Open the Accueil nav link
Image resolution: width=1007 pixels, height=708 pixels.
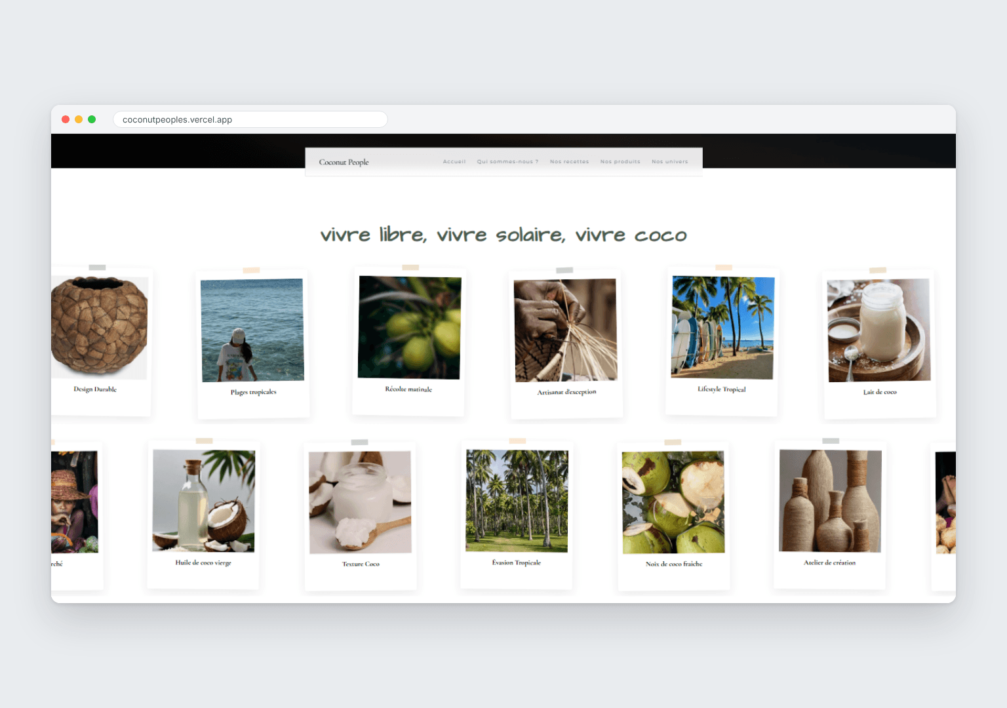click(454, 161)
